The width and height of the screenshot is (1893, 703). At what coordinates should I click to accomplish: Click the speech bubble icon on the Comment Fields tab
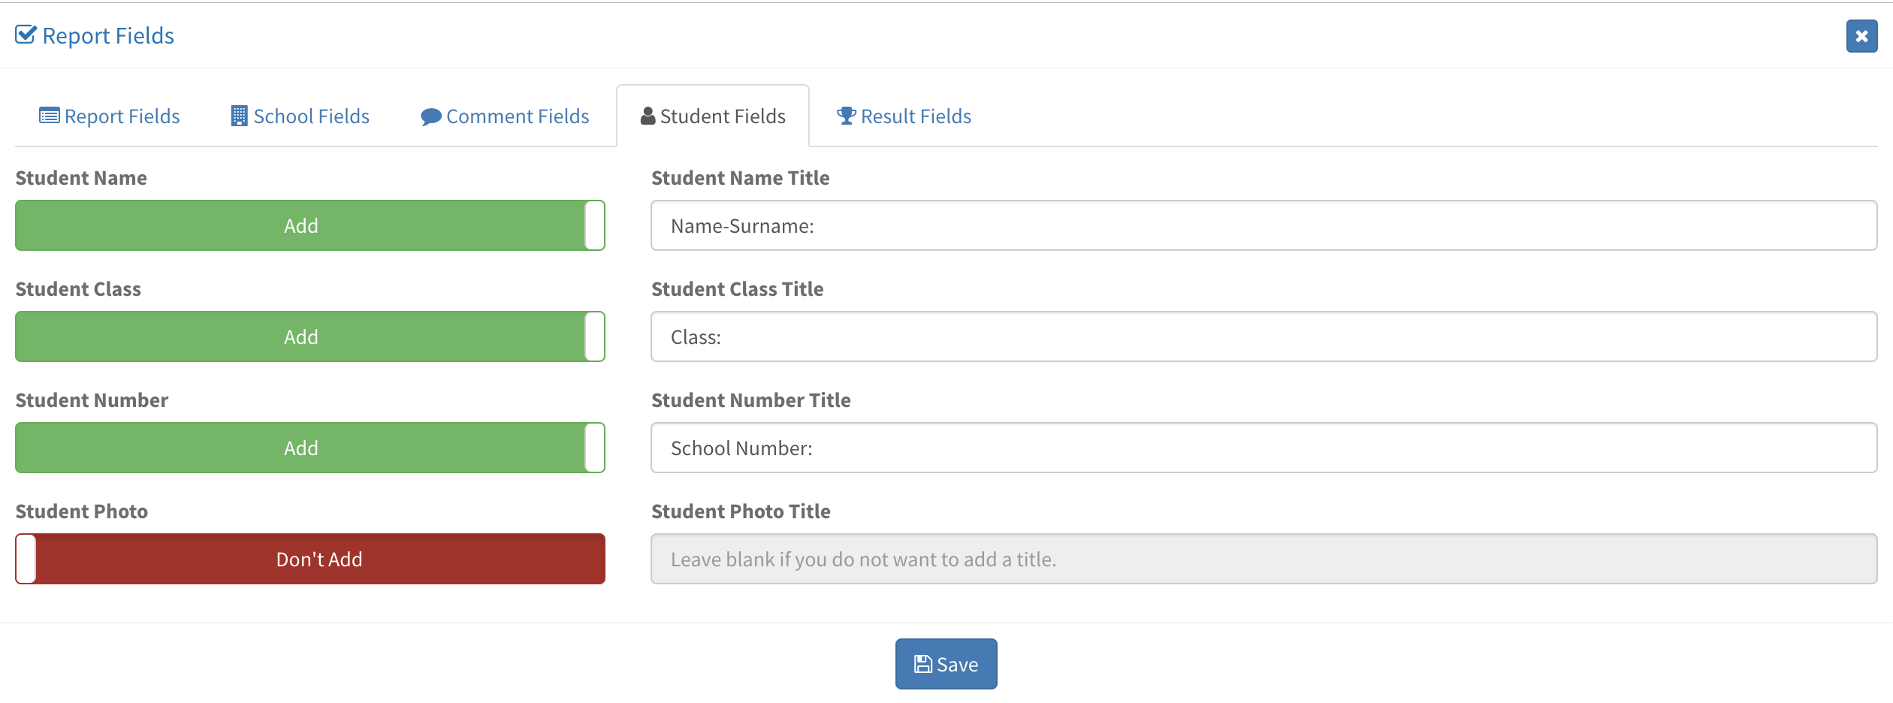pyautogui.click(x=431, y=116)
